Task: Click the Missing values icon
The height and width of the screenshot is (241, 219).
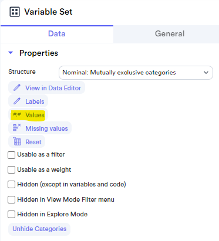Action: (16, 127)
